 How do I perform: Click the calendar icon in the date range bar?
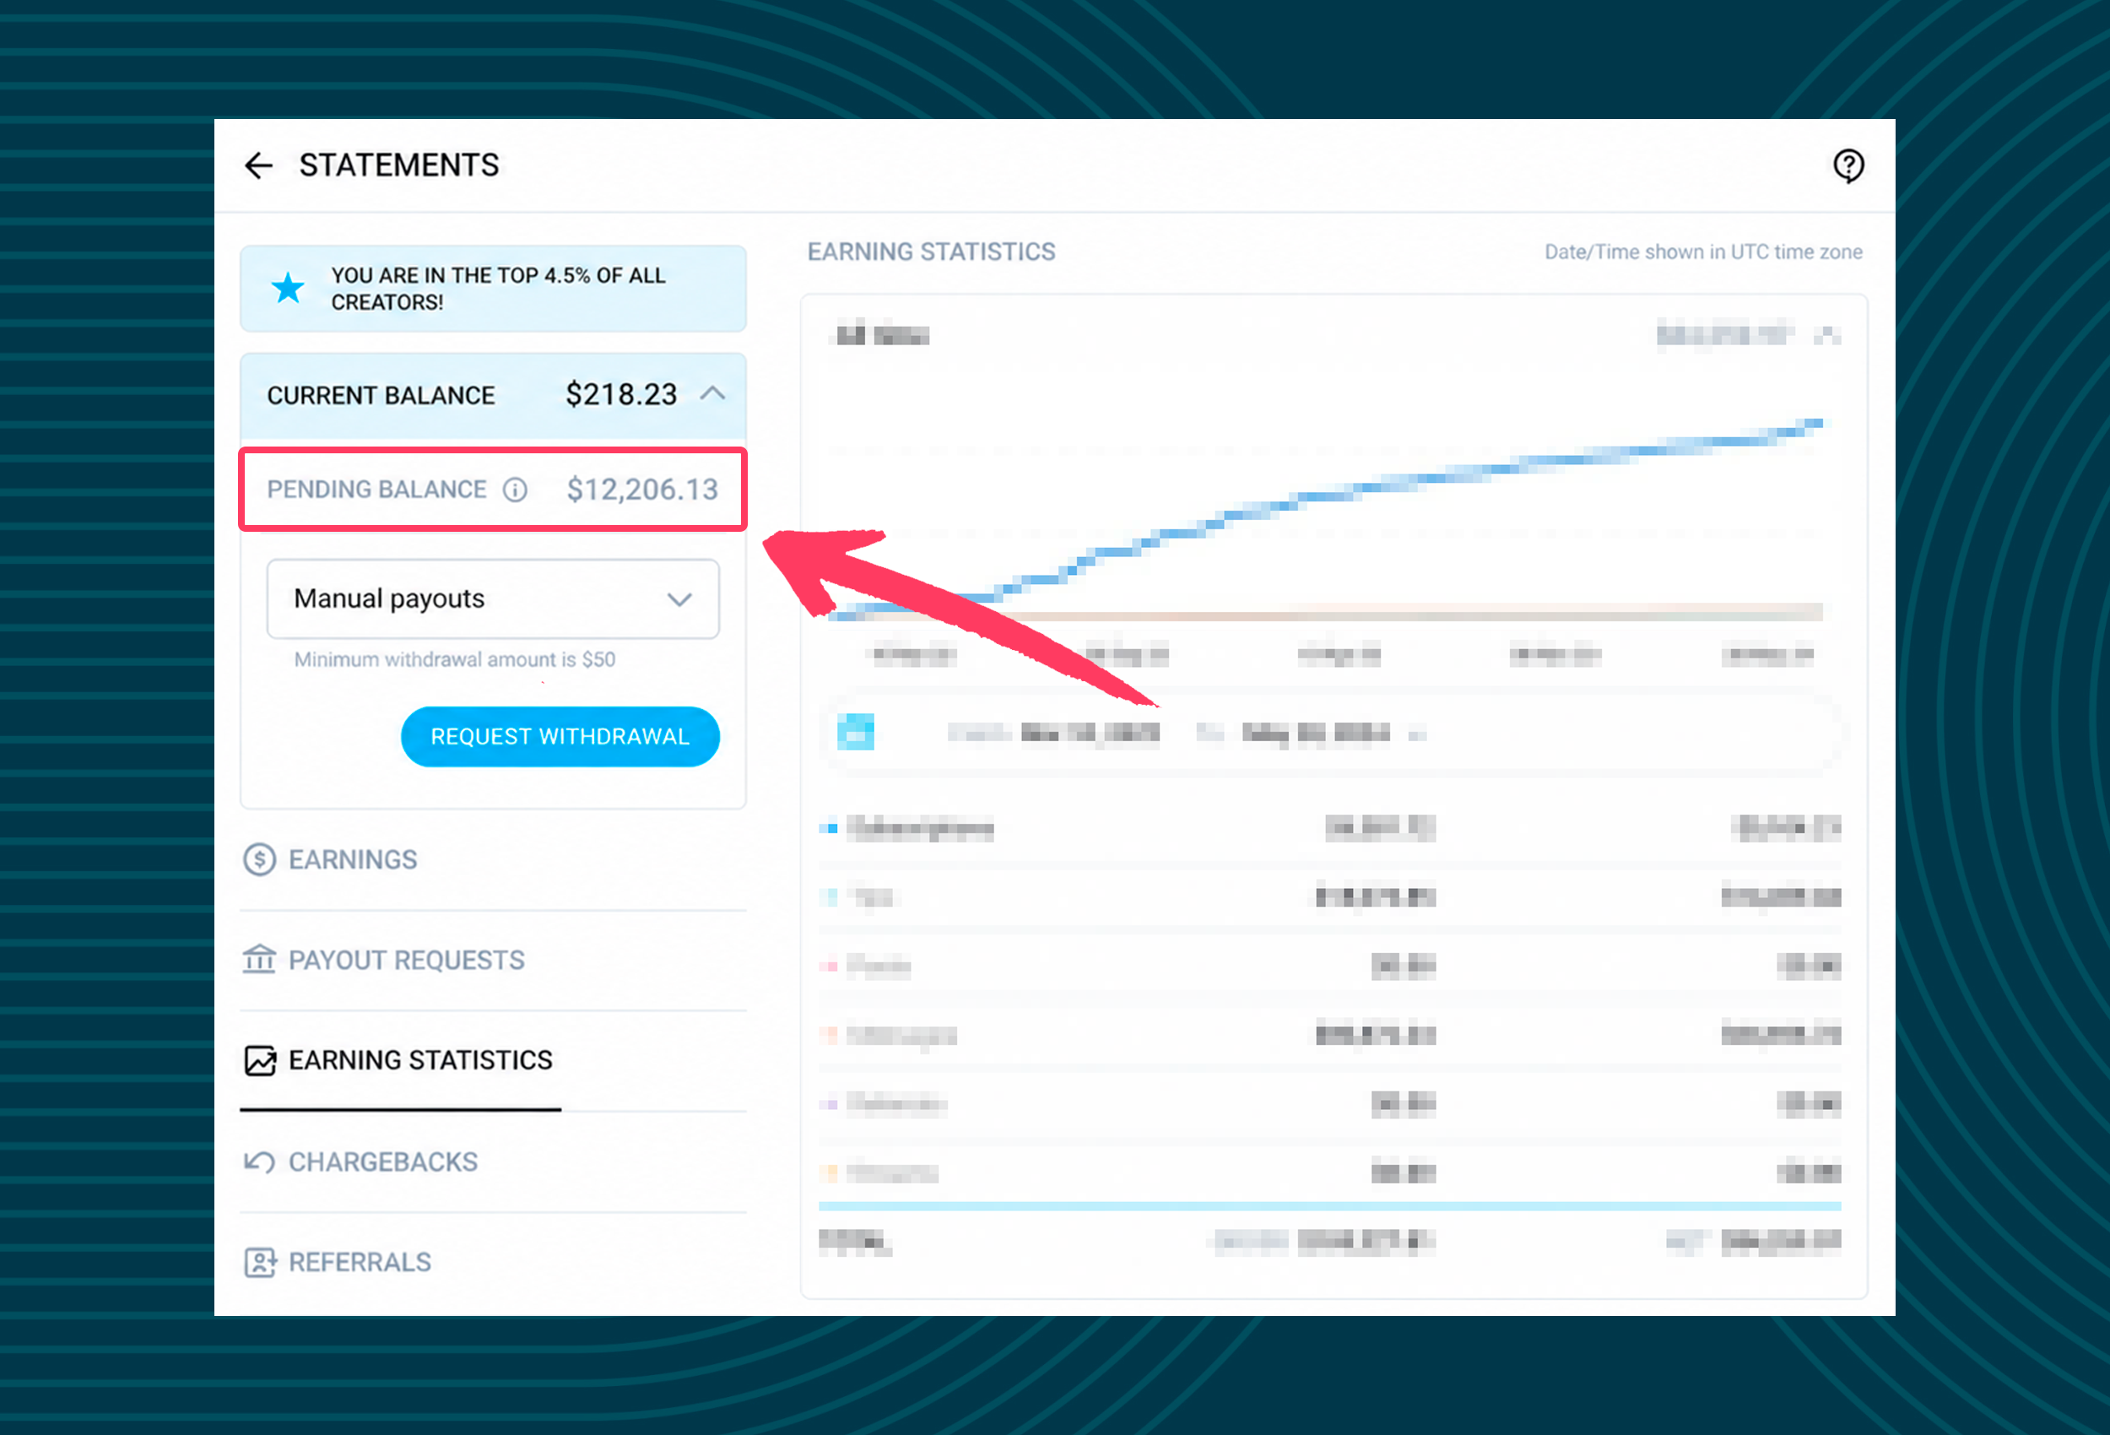pyautogui.click(x=855, y=732)
